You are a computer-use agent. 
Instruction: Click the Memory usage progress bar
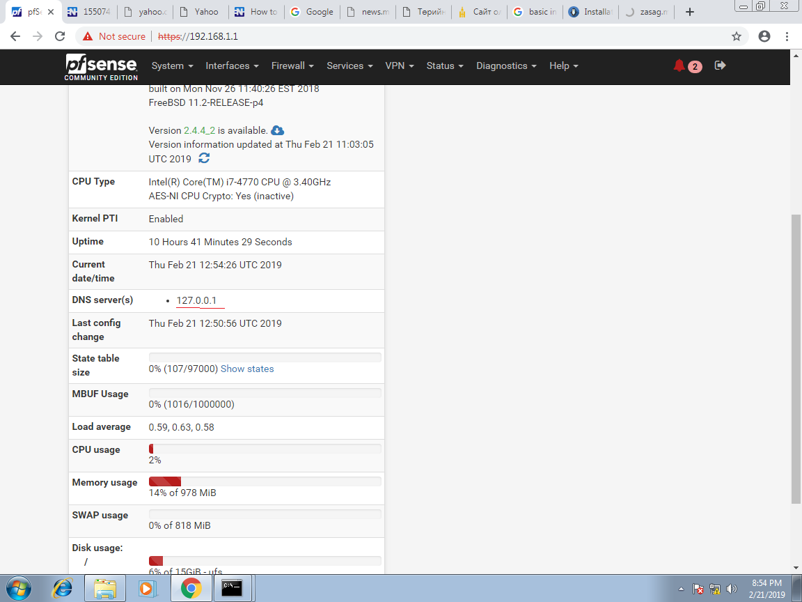tap(265, 481)
